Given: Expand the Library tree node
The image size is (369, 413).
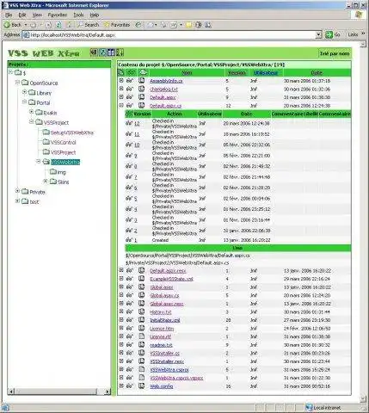Looking at the screenshot, I should click(25, 92).
